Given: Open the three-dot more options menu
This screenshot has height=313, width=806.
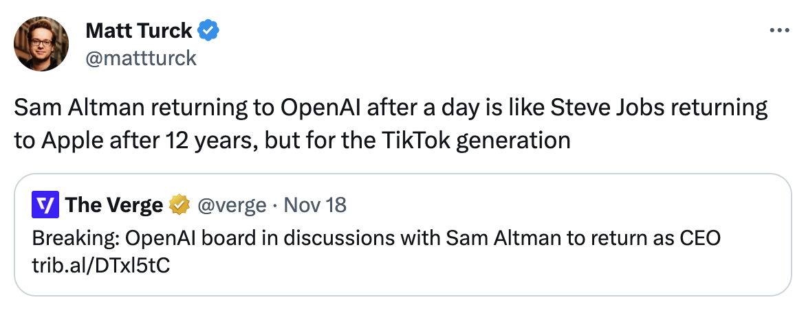Looking at the screenshot, I should 779,31.
